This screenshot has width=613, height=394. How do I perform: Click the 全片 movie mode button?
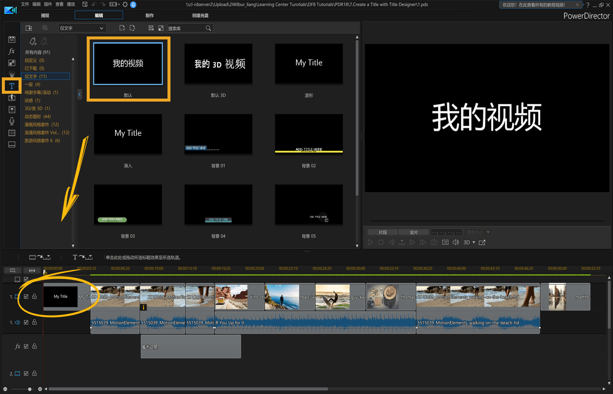(414, 232)
